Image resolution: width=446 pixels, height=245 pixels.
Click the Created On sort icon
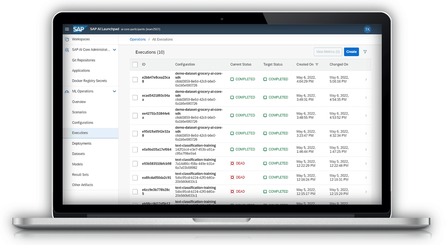point(317,64)
